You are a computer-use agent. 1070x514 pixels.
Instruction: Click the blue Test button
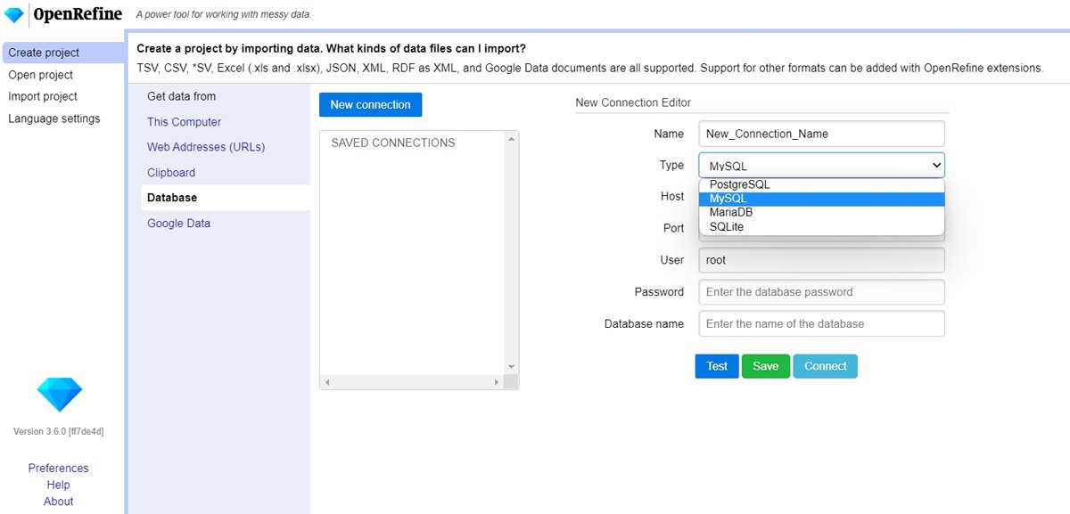coord(717,366)
